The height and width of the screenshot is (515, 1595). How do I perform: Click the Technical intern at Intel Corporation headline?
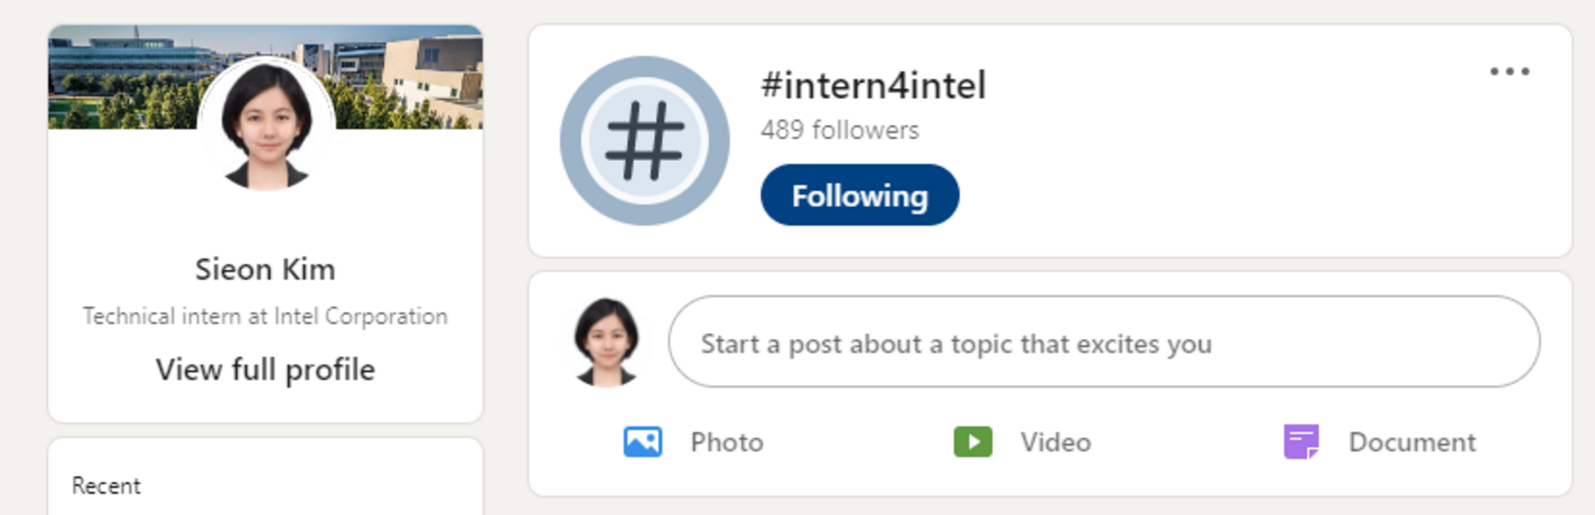coord(266,317)
